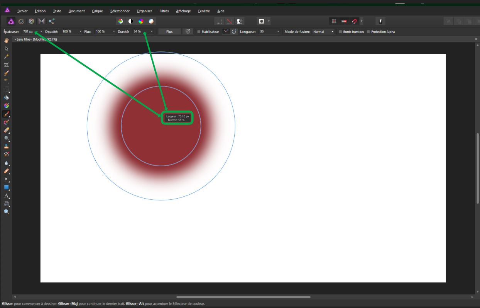Viewport: 480px width, 308px height.
Task: Switch to the Develop persona
Action: pos(31,21)
